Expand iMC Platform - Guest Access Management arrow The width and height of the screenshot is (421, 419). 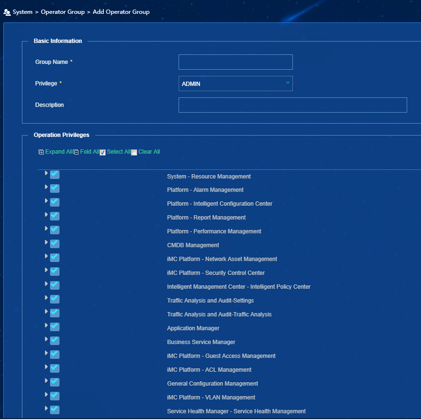46,353
